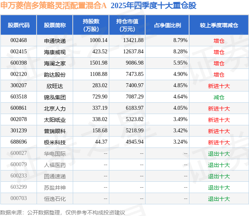Select stock code 300207
Viewport: 249px width, 216px height.
tap(19, 86)
